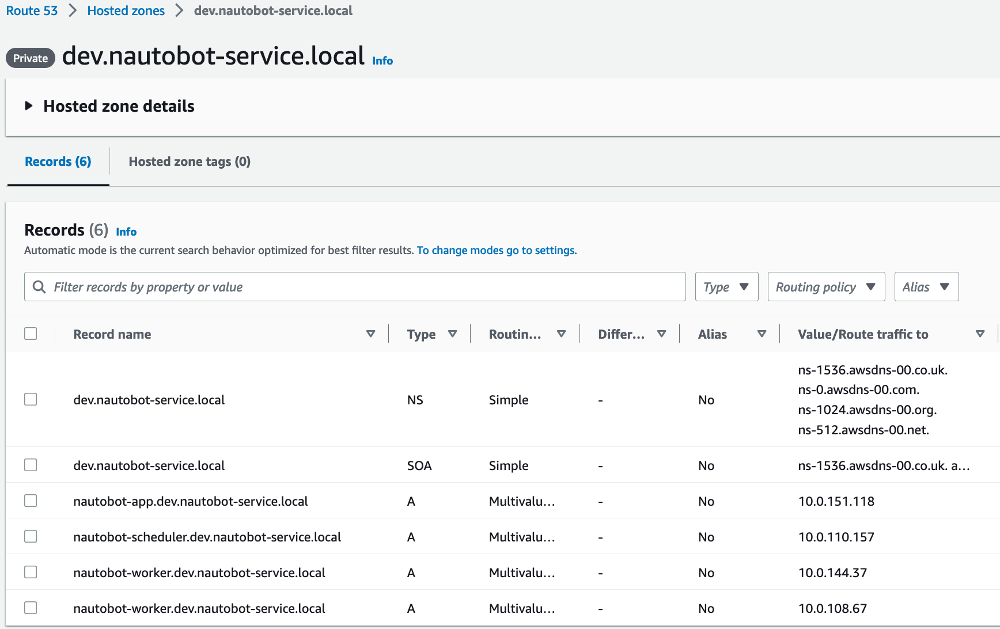This screenshot has width=1000, height=629.
Task: Sort by Routing policy column arrow
Action: [561, 334]
